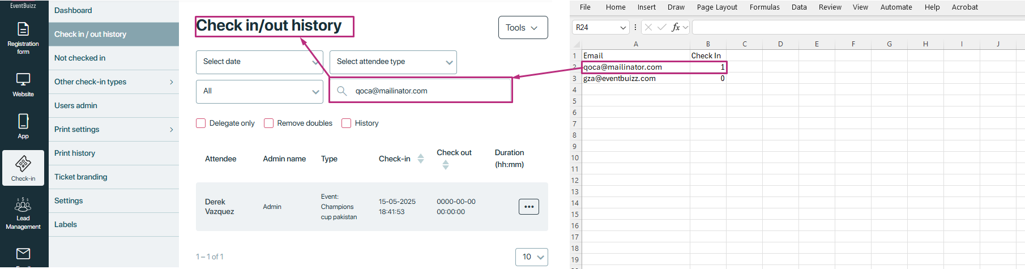
Task: Open the rows-per-page dropdown showing 10
Action: tap(531, 257)
